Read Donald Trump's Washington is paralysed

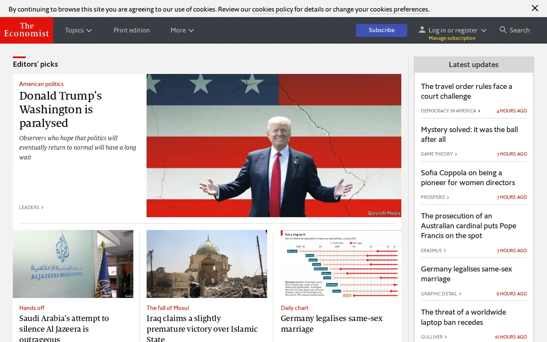(x=60, y=109)
